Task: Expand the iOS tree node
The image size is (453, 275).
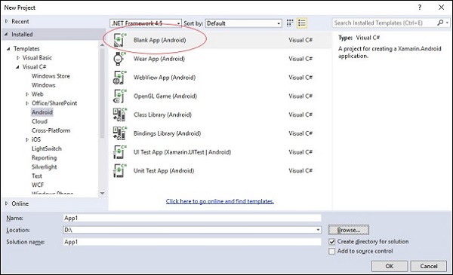Action: 27,139
